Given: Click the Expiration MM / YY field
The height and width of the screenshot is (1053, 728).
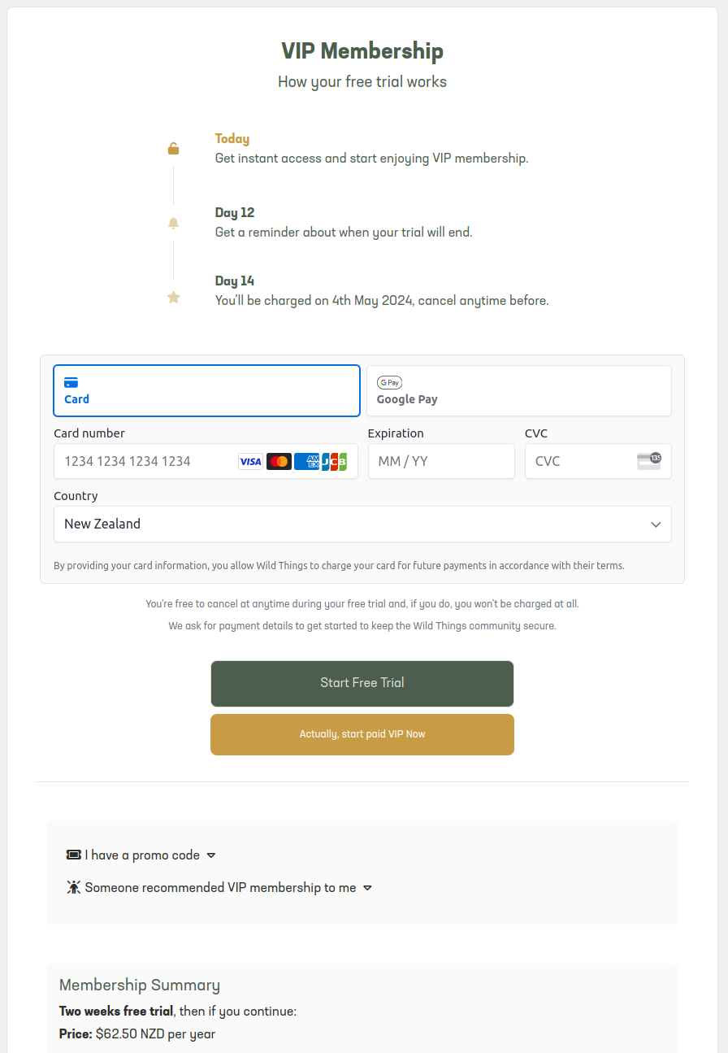Looking at the screenshot, I should pos(441,461).
